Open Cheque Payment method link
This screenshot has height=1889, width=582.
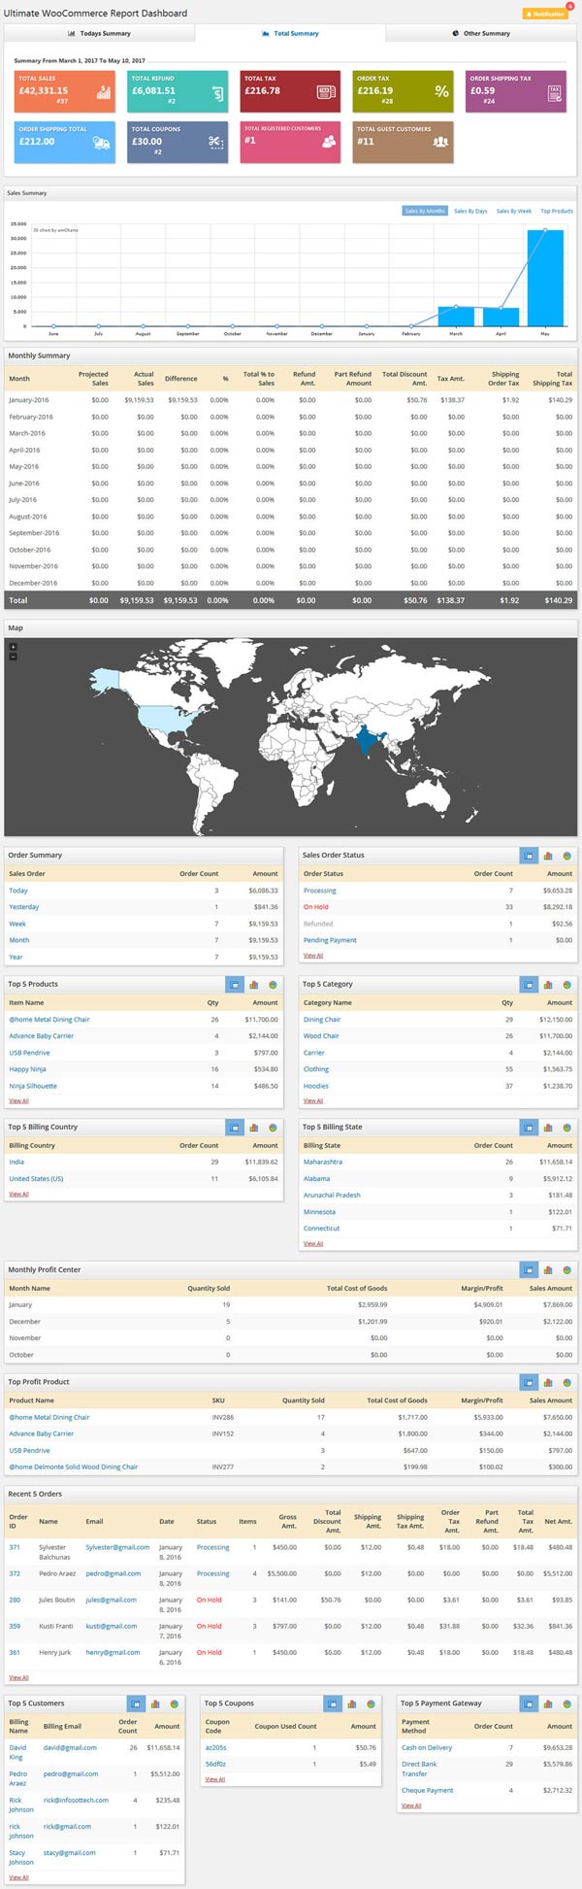tap(428, 1791)
